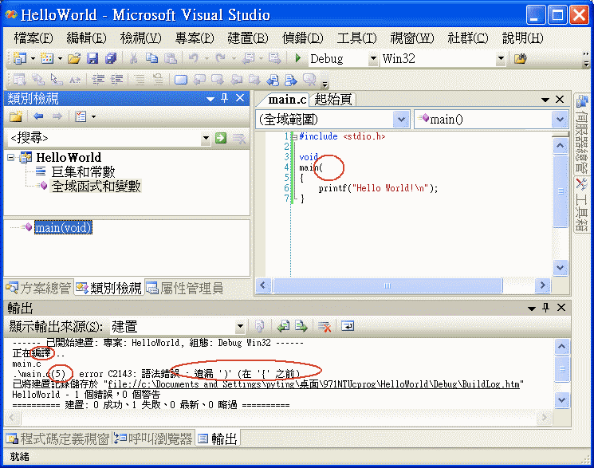Select main(void) in member list
This screenshot has width=594, height=468.
63,228
